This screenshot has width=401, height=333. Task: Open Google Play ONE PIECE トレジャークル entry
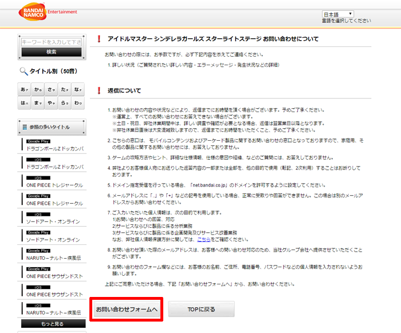[52, 200]
